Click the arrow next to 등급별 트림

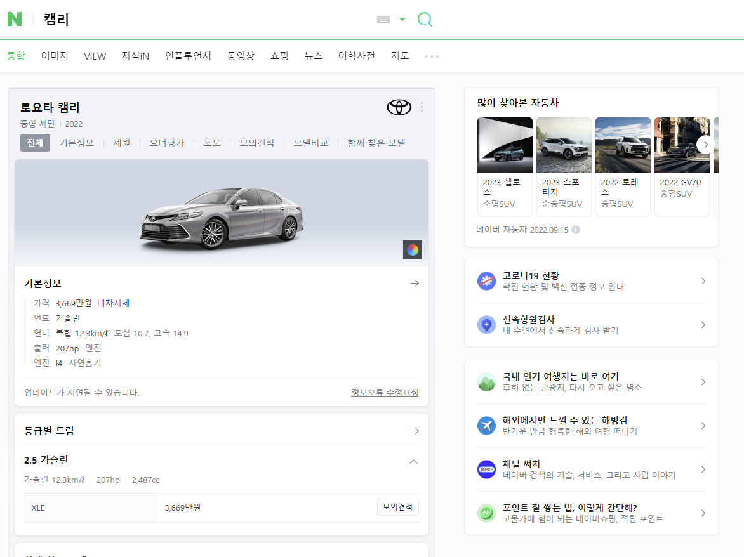pyautogui.click(x=415, y=431)
